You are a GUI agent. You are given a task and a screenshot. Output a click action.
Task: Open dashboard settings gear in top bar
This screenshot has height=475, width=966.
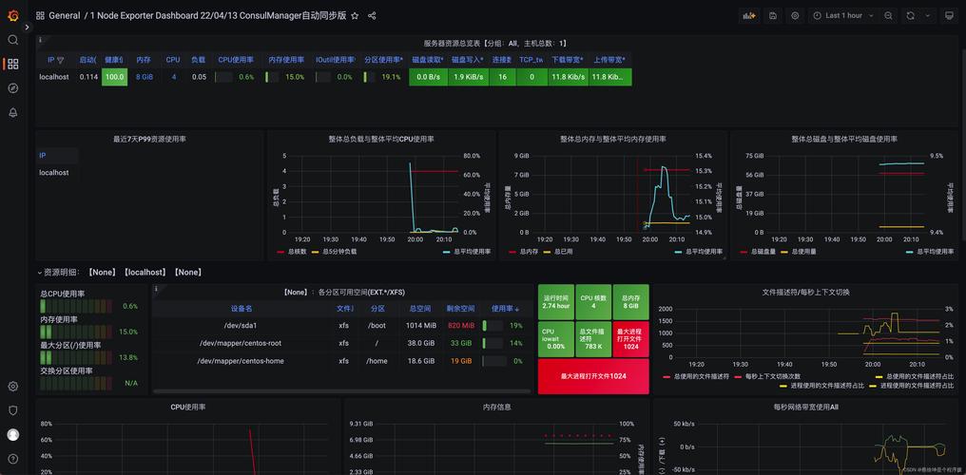point(795,16)
